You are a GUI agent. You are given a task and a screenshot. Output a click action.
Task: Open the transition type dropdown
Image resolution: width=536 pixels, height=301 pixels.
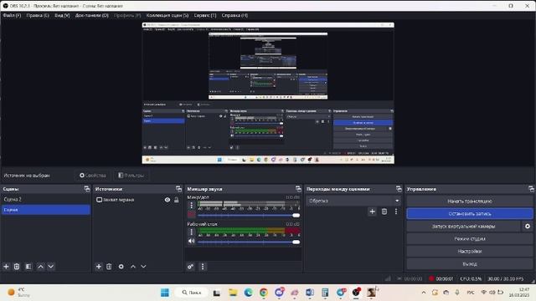click(x=353, y=201)
